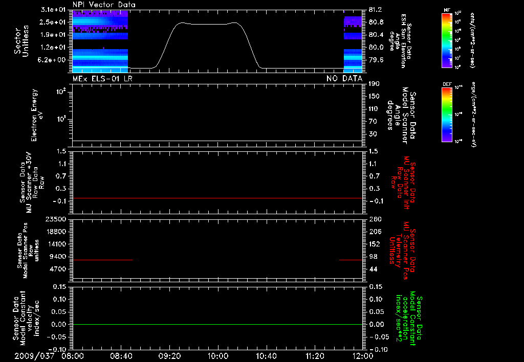
Task: Click the DEF color bar
Action: click(447, 115)
